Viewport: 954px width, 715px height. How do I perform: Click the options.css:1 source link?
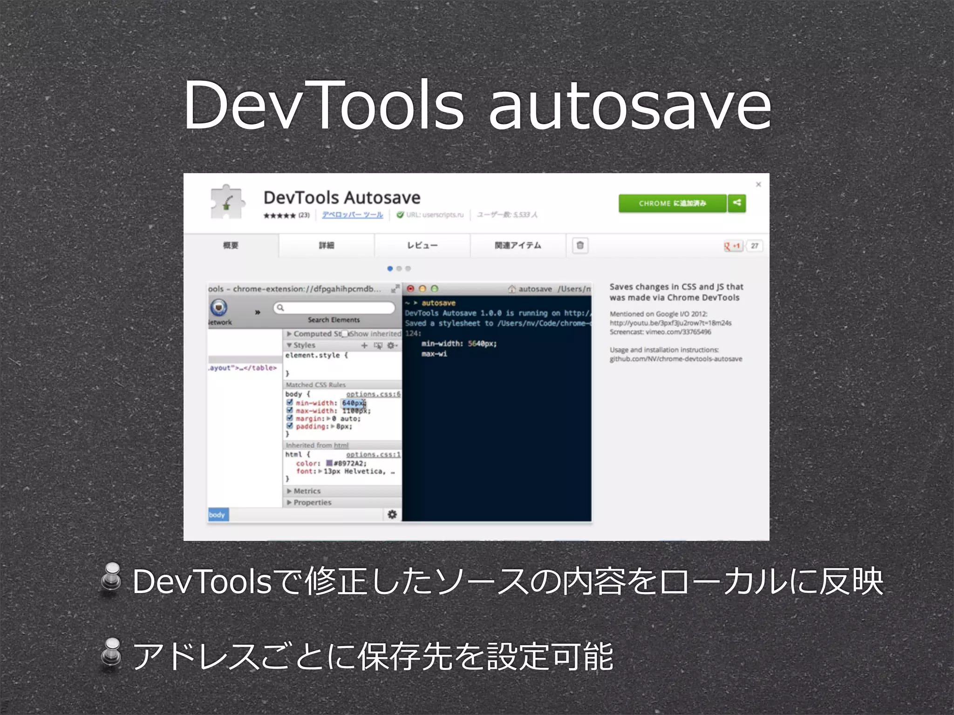point(373,455)
